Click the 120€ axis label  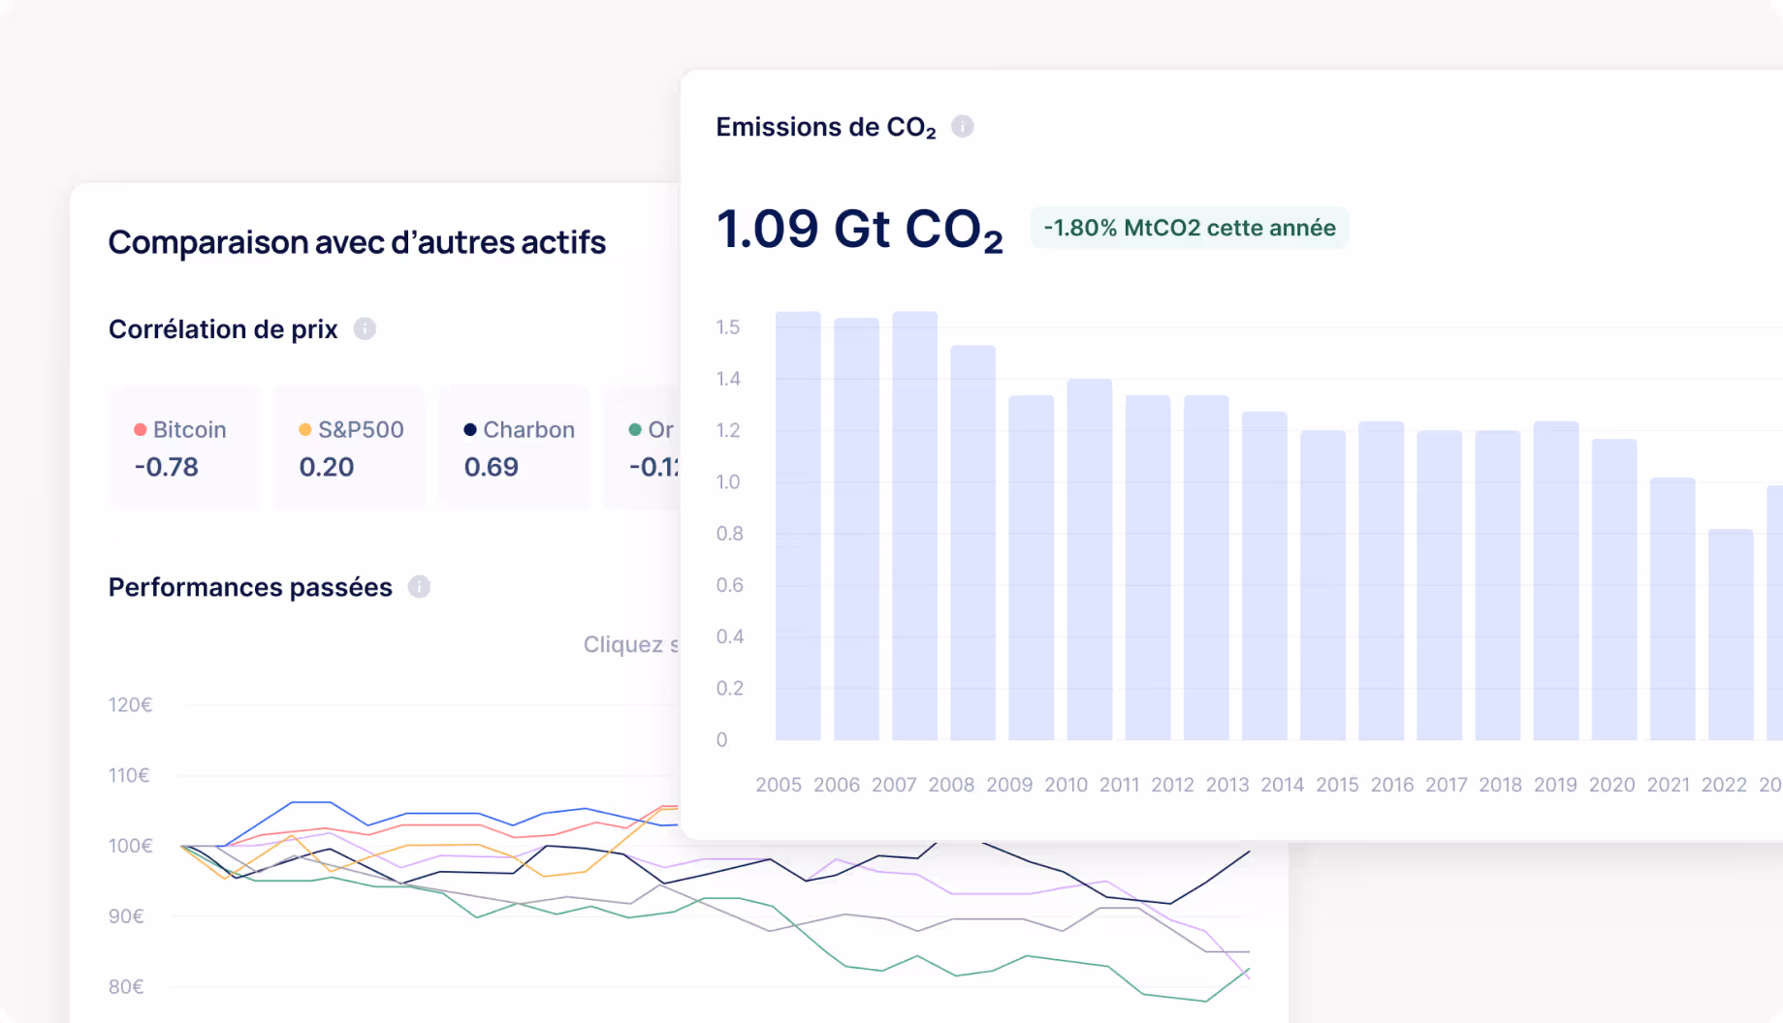coord(131,705)
